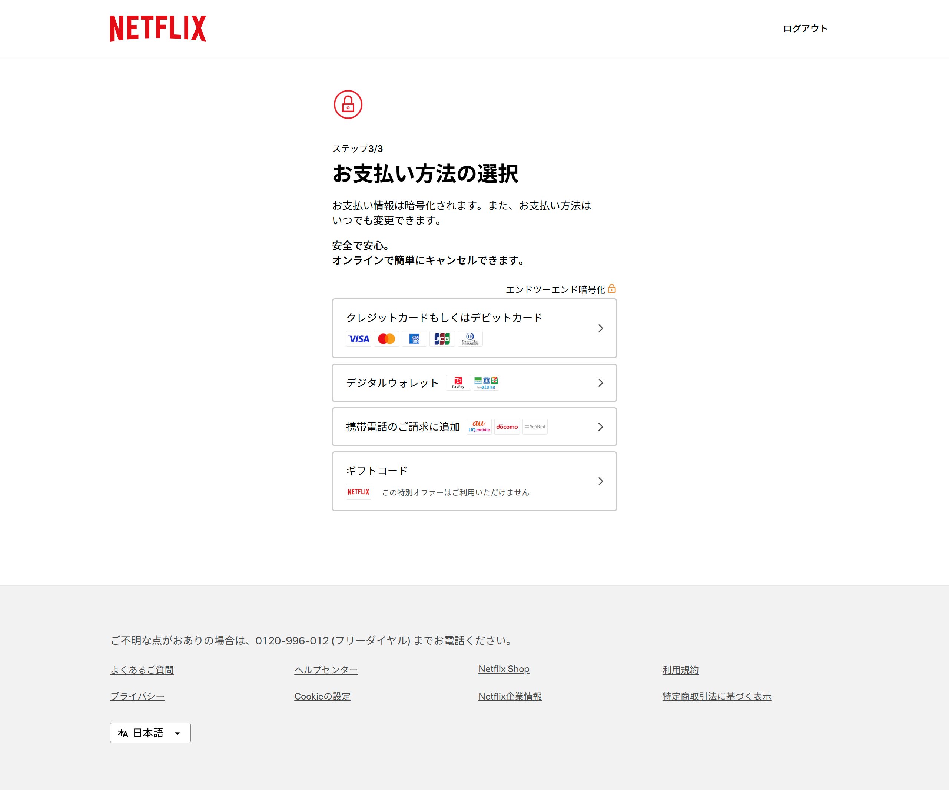Click the JCB card icon
Screen dimensions: 949x790
tap(442, 339)
